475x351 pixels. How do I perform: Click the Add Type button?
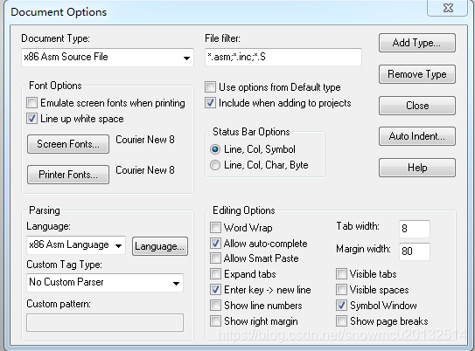(x=417, y=43)
